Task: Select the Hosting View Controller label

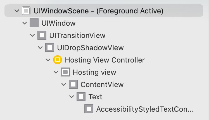Action: pyautogui.click(x=105, y=60)
